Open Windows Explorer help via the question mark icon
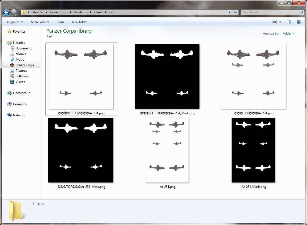The width and height of the screenshot is (307, 225). [299, 22]
